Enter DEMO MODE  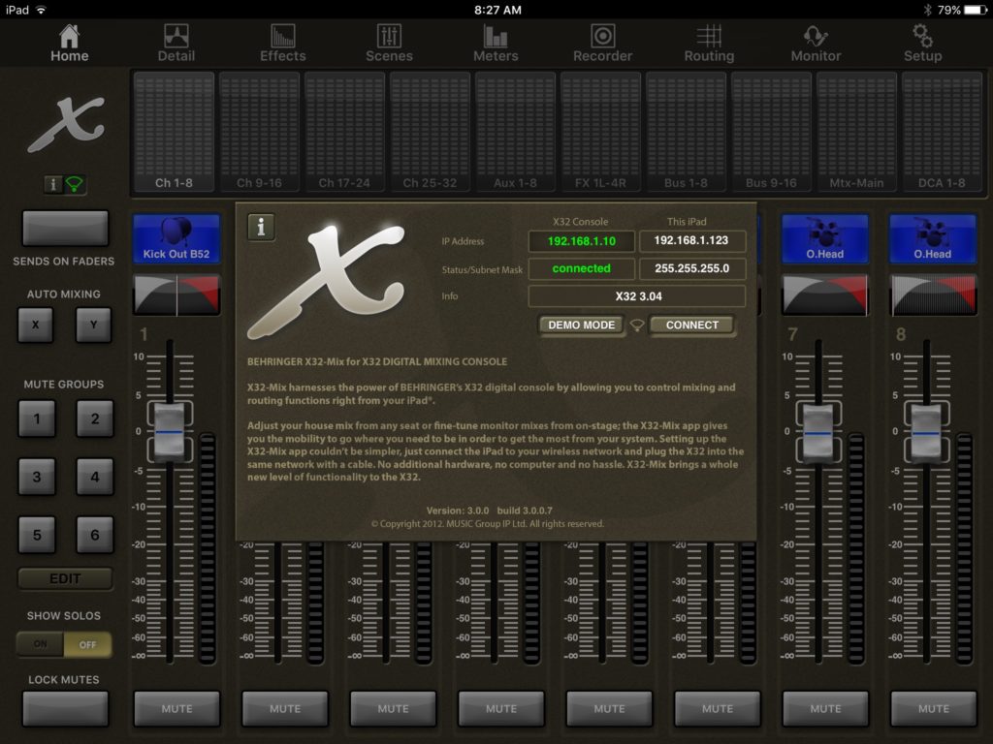point(581,325)
